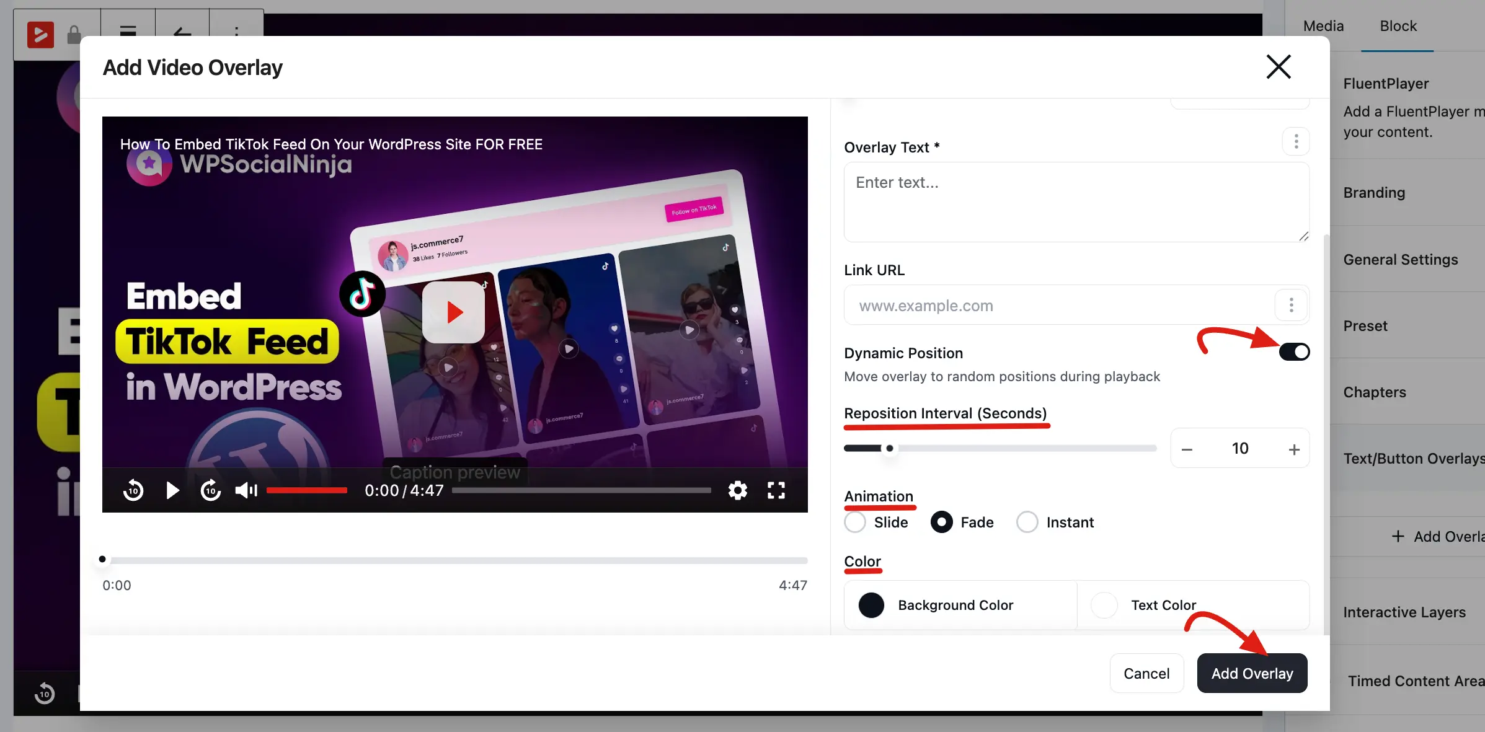This screenshot has width=1485, height=732.
Task: Adjust the red volume slider
Action: (307, 490)
